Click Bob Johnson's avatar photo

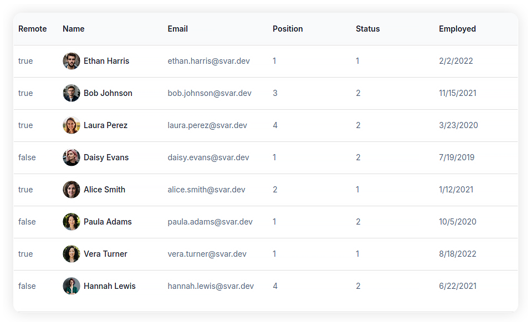[x=72, y=93]
